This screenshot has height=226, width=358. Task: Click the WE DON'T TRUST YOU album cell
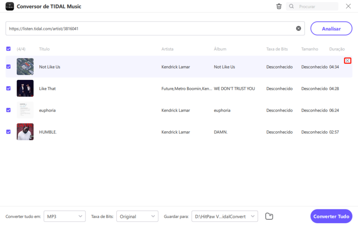234,88
